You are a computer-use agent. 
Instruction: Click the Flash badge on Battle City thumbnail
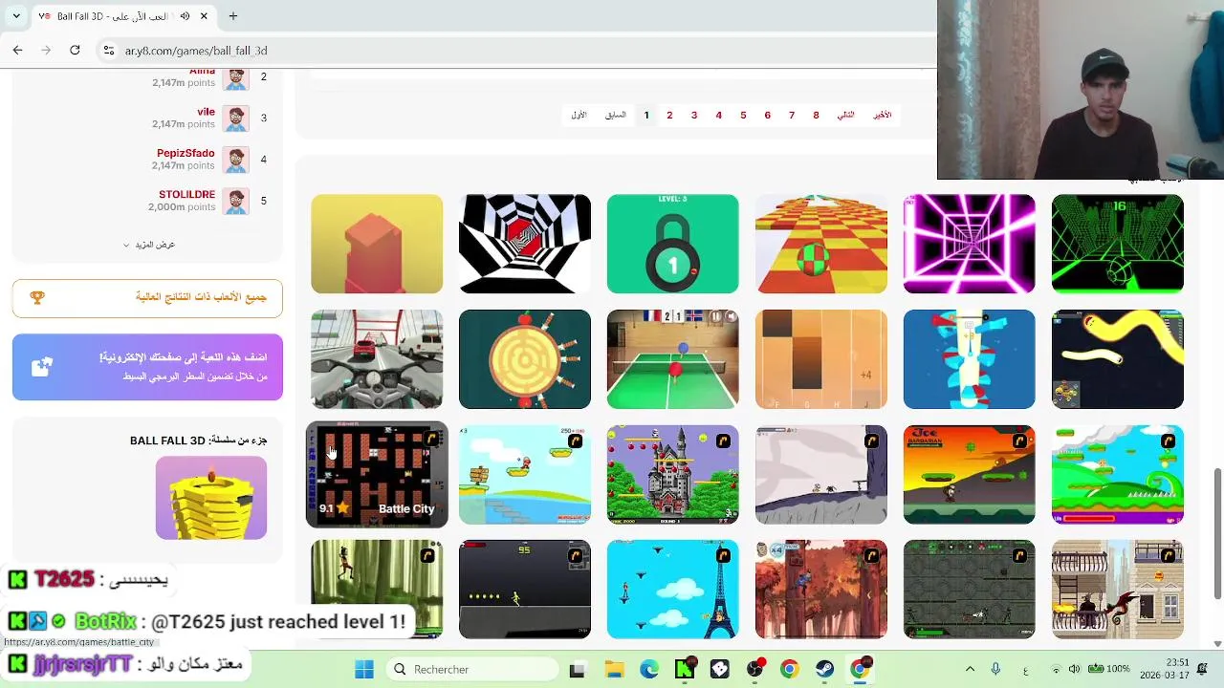click(x=431, y=439)
